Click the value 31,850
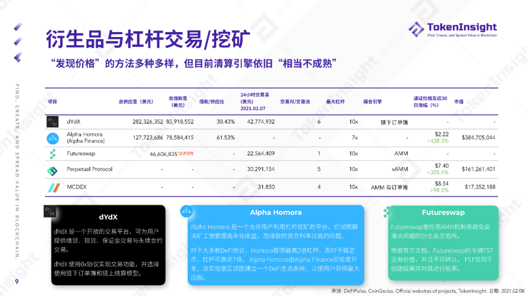This screenshot has width=527, height=296. pos(266,187)
